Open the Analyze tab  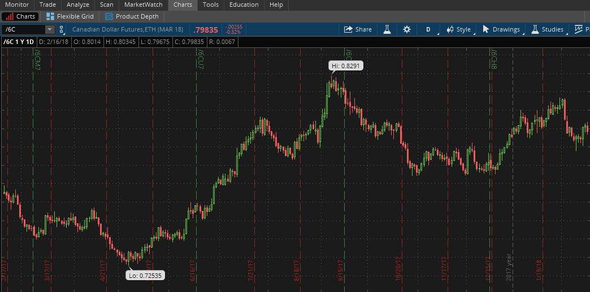point(78,5)
